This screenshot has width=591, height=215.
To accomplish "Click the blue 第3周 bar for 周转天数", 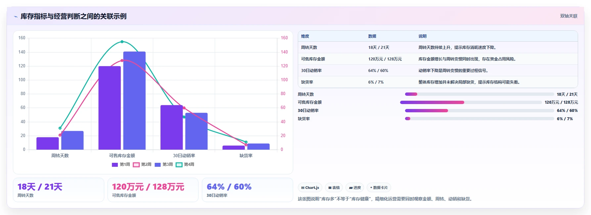I will 72,140.
